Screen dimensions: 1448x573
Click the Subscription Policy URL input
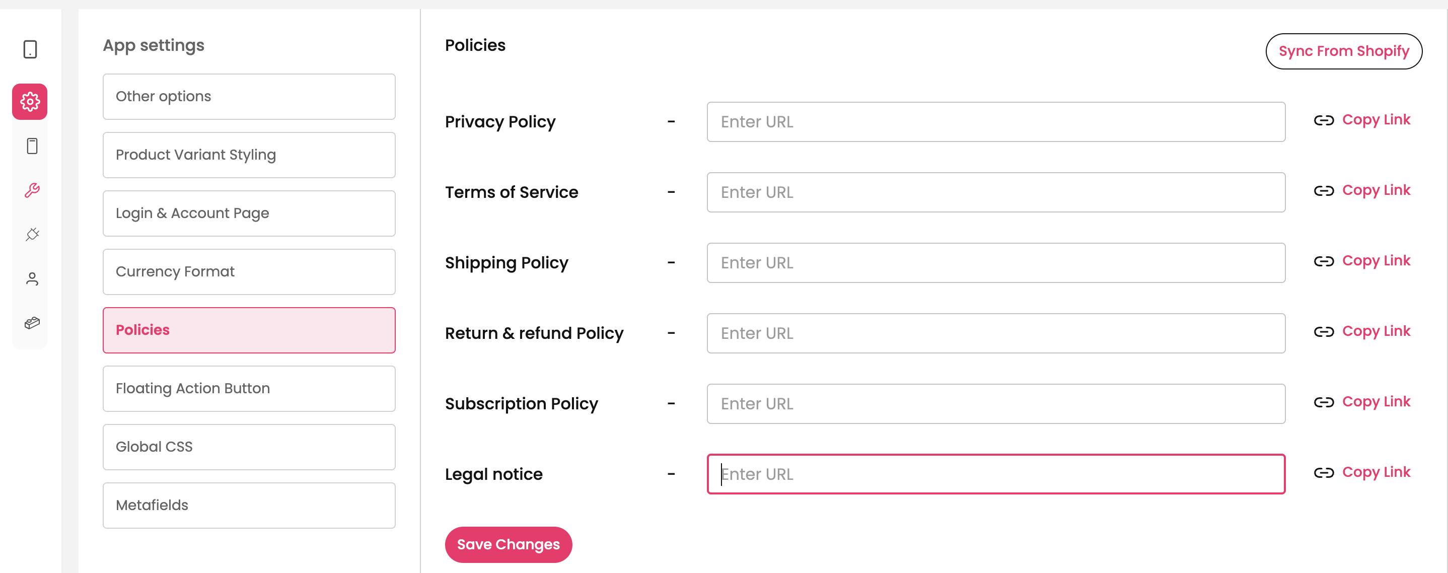995,404
